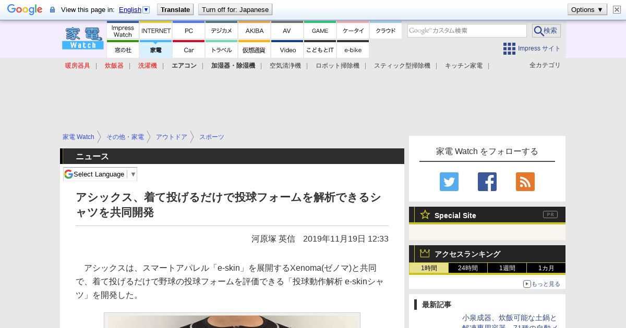Select the 24時間 ranking tab
Viewport: 626px width, 328px height.
coord(468,268)
